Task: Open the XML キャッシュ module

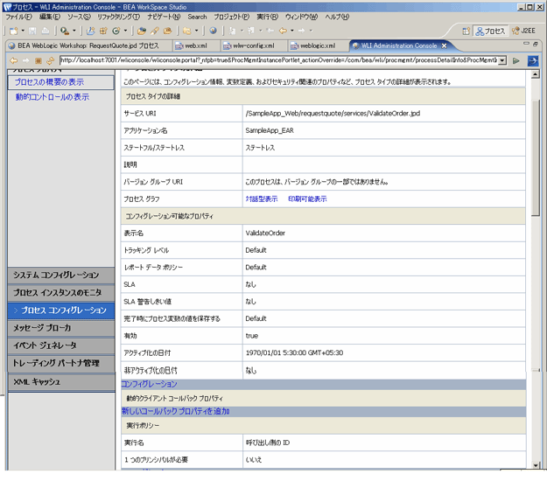Action: [x=61, y=382]
